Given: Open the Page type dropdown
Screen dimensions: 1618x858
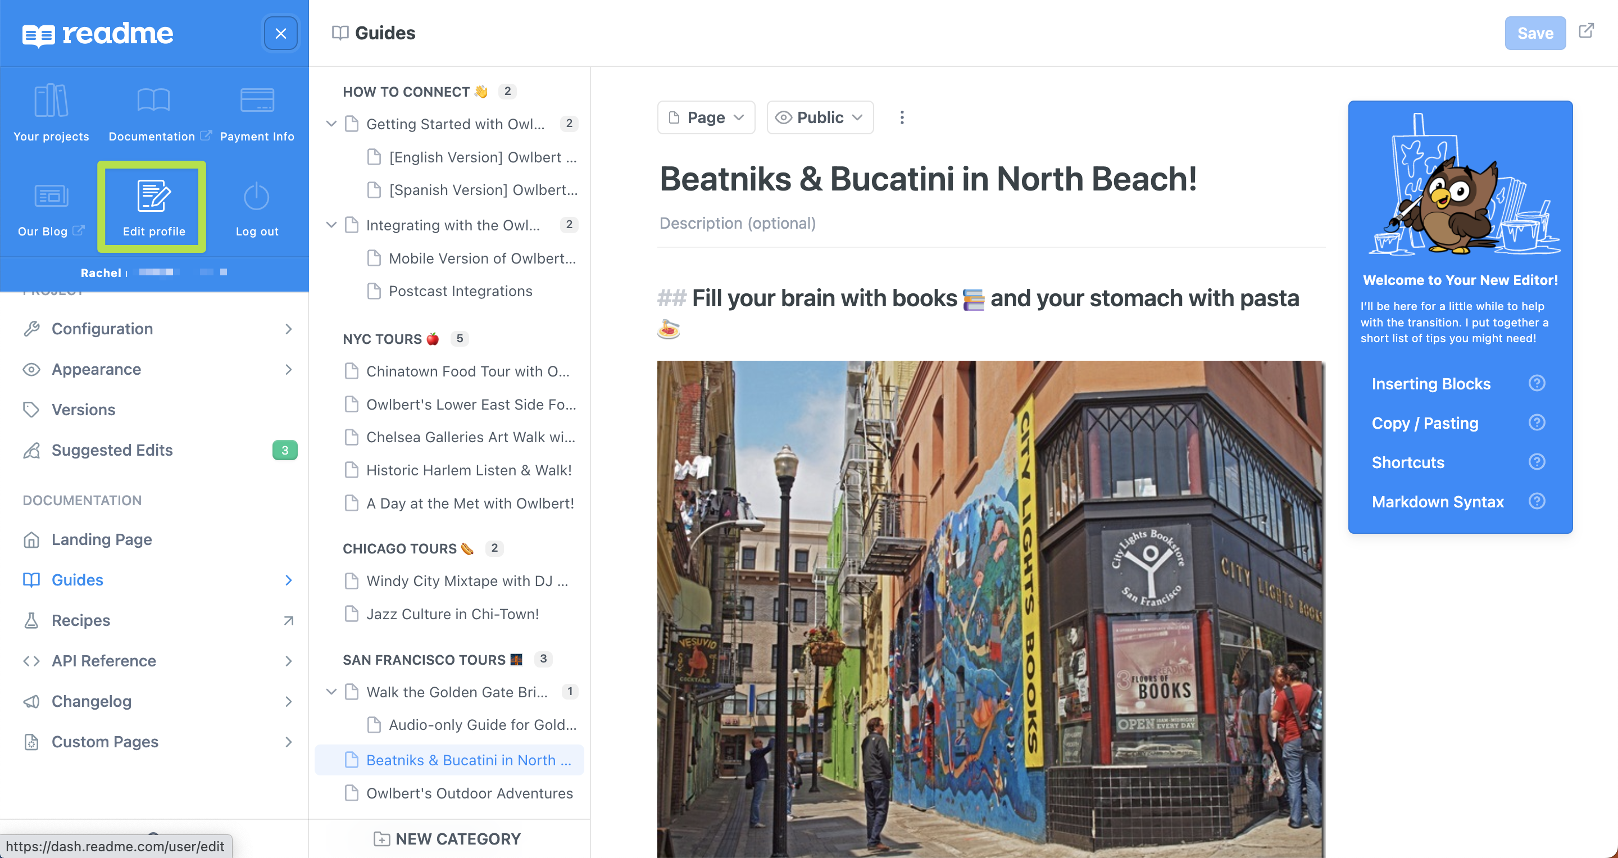Looking at the screenshot, I should point(706,117).
